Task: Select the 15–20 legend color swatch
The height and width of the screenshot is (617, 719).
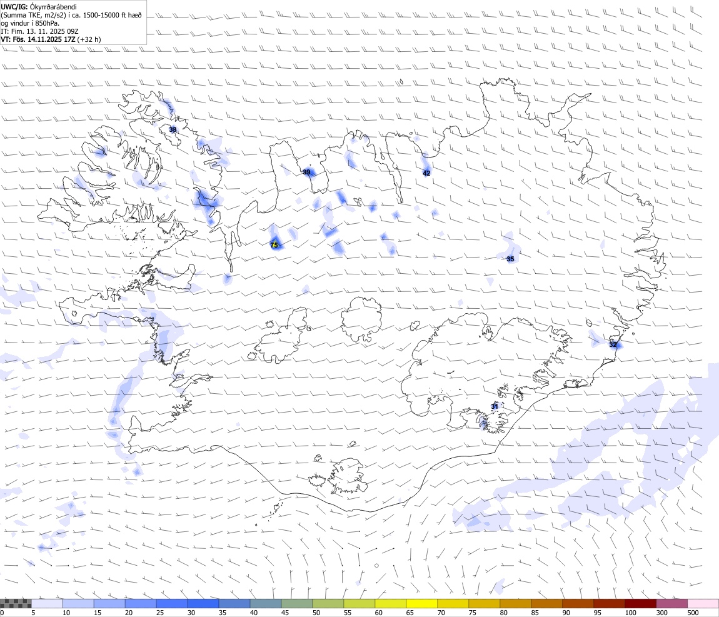Action: tap(109, 603)
